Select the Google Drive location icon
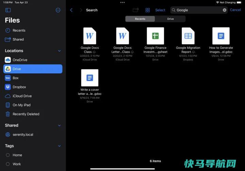The height and width of the screenshot is (171, 245). 7,69
